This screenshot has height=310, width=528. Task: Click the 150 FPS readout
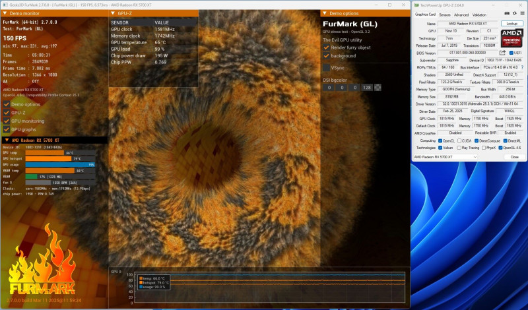tap(15, 38)
